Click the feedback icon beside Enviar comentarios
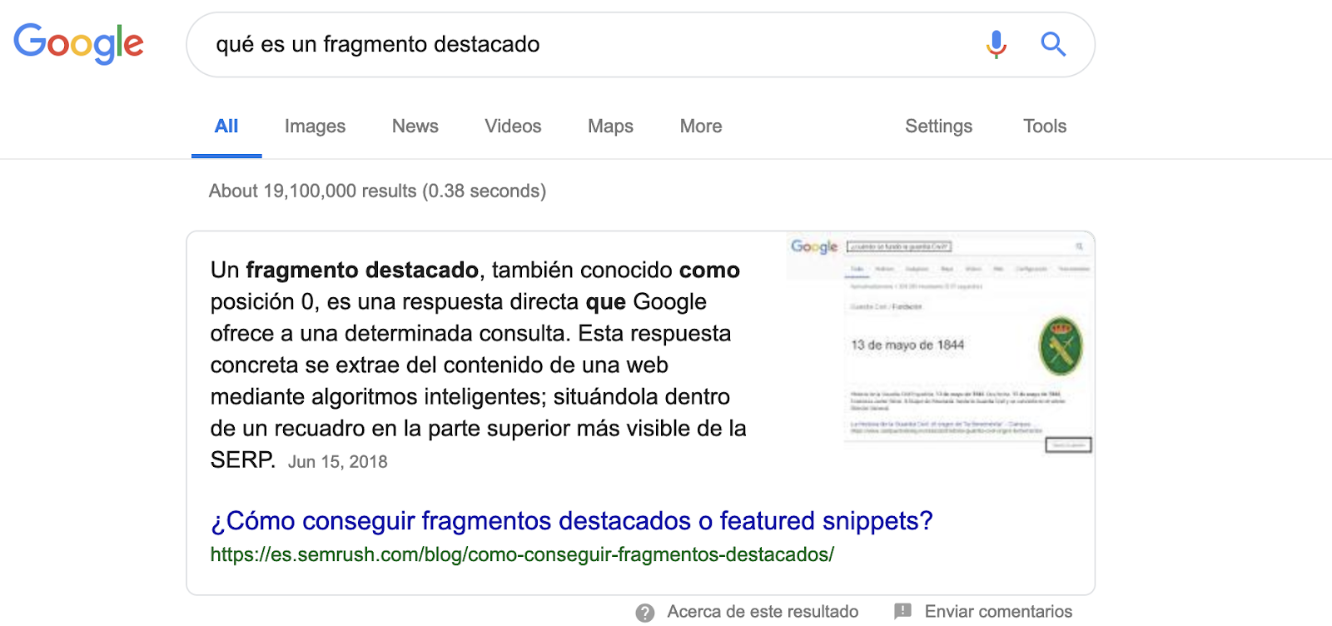Image resolution: width=1332 pixels, height=626 pixels. [x=902, y=612]
